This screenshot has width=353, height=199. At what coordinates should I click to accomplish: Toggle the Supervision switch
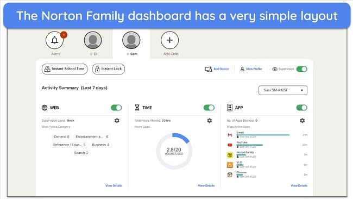301,69
